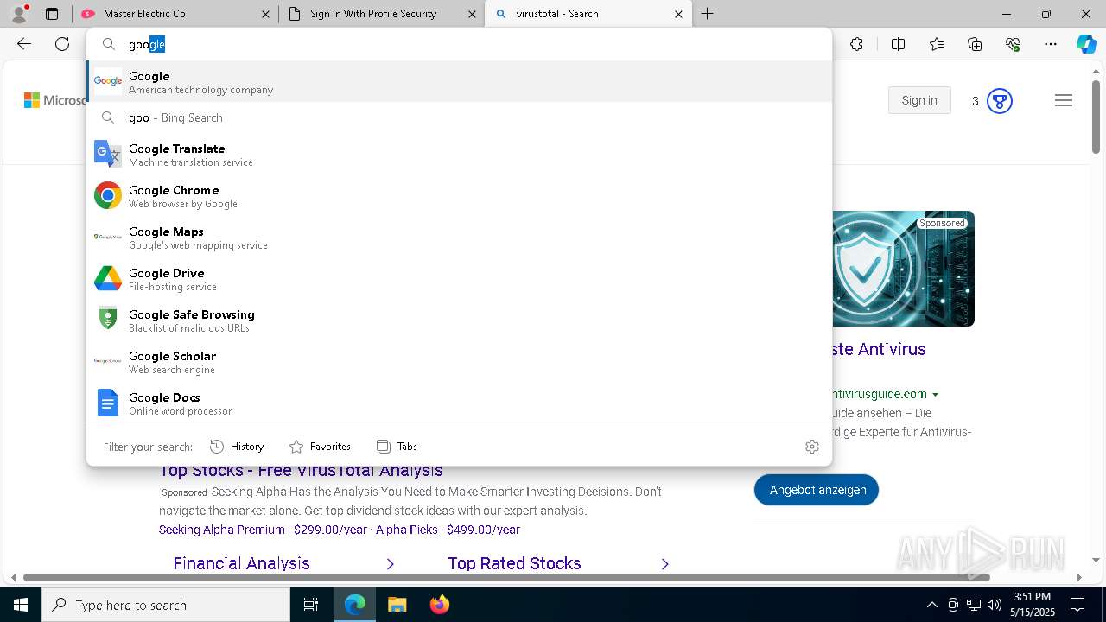Image resolution: width=1106 pixels, height=622 pixels.
Task: Click chevron next to Top Rated Stocks
Action: [x=664, y=563]
